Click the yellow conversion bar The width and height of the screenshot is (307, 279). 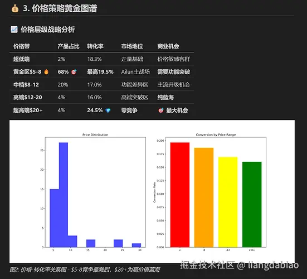[228, 202]
